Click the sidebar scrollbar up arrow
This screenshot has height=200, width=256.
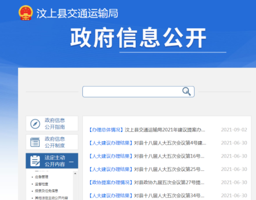click(75, 173)
